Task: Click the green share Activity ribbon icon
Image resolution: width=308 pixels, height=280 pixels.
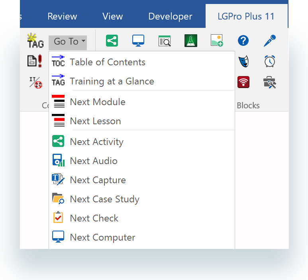Action: pyautogui.click(x=112, y=41)
